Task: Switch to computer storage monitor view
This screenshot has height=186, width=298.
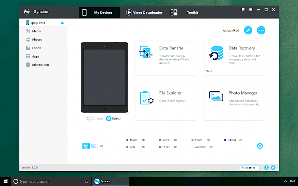Action: point(94,146)
